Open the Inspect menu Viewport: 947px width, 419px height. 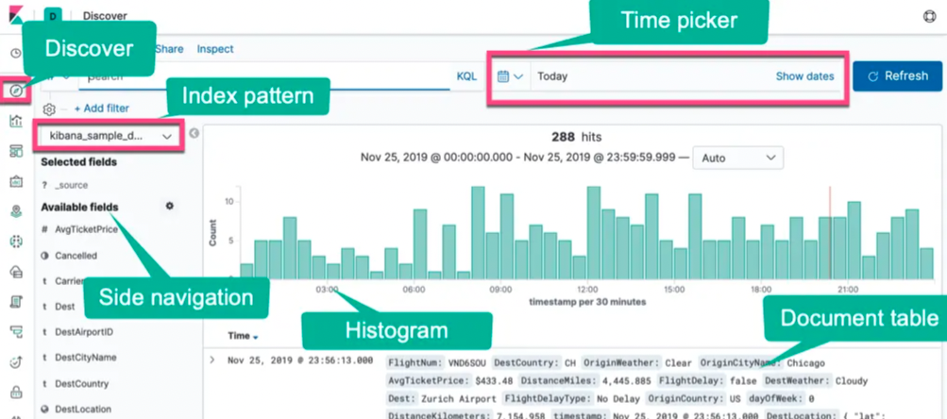215,49
